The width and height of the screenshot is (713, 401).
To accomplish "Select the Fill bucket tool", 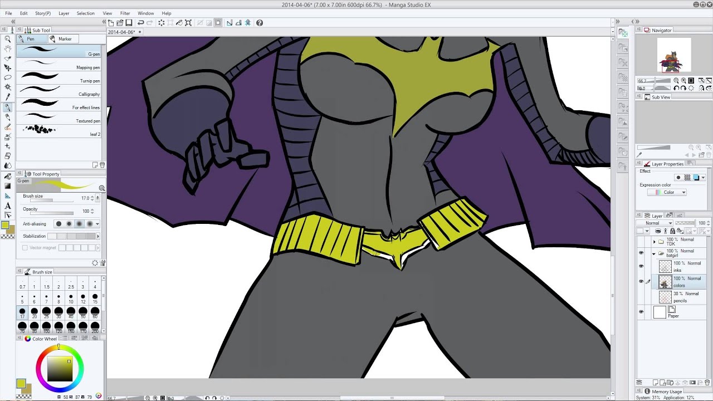I will (x=8, y=175).
